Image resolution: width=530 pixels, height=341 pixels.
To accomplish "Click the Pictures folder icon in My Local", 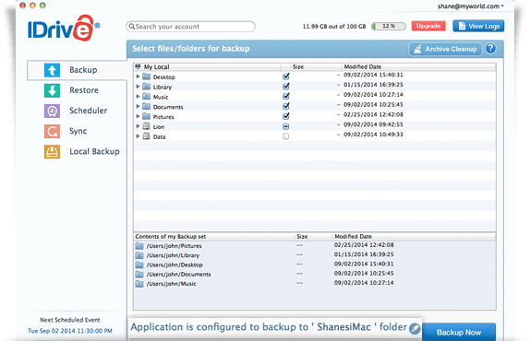I will [147, 116].
